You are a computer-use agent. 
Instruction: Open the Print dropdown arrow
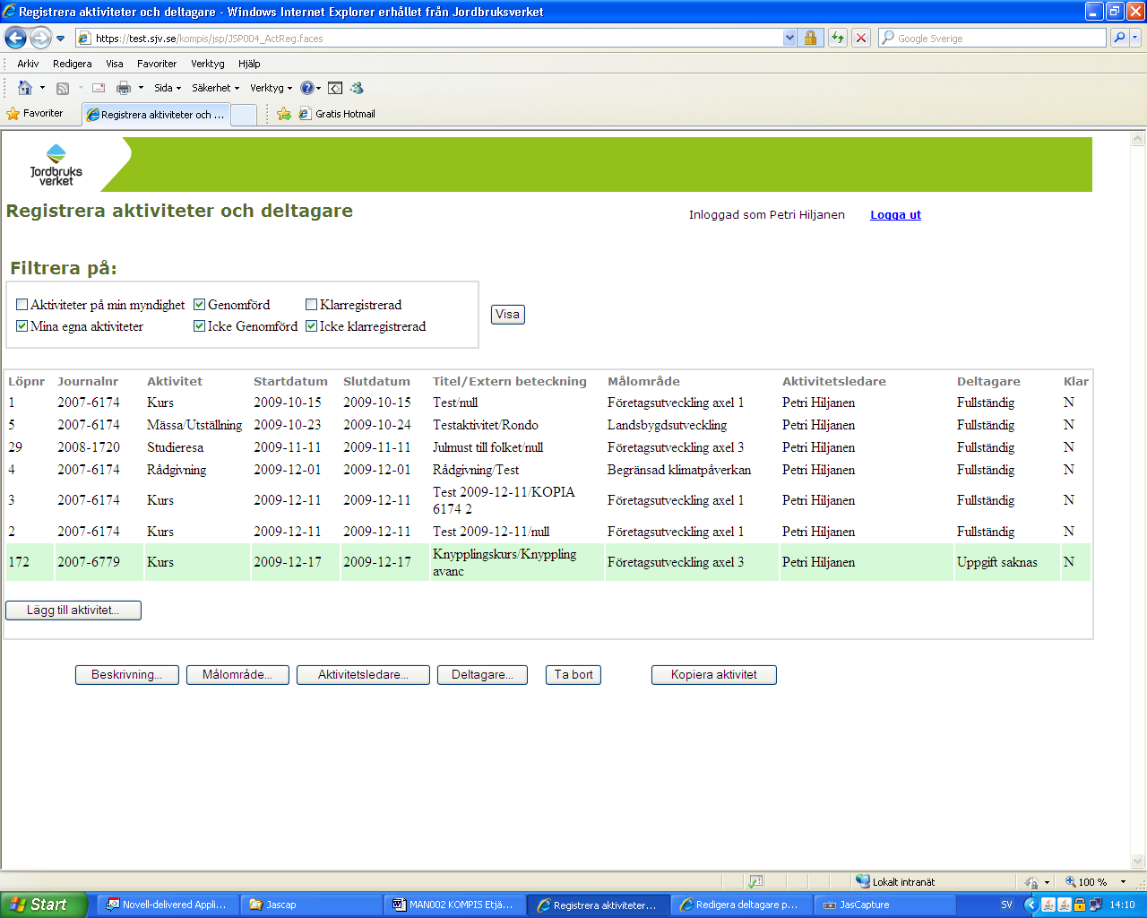pos(141,88)
